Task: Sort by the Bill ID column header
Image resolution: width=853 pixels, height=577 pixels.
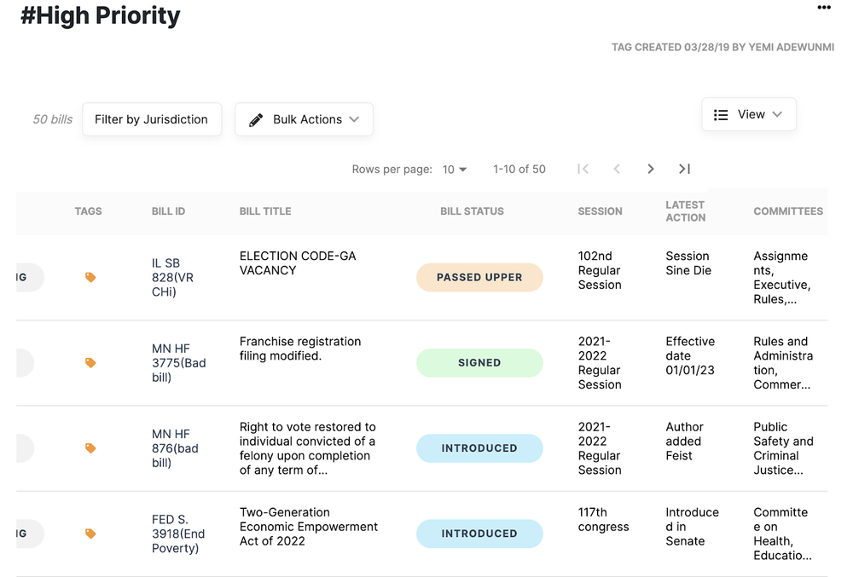Action: [168, 211]
